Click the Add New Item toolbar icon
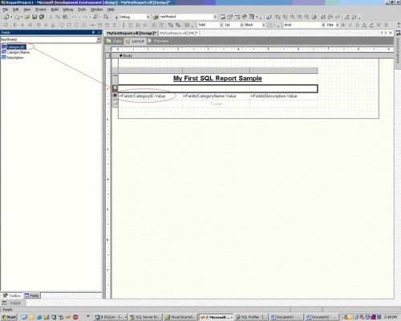 tap(17, 17)
